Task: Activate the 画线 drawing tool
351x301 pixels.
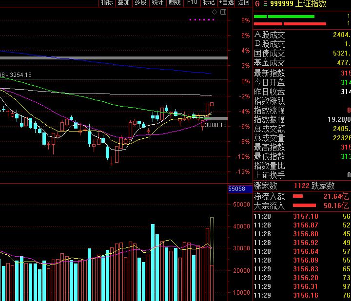Action: [x=175, y=2]
